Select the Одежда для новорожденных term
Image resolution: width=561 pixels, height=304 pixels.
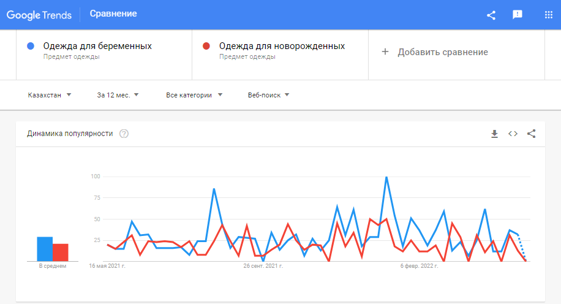282,46
